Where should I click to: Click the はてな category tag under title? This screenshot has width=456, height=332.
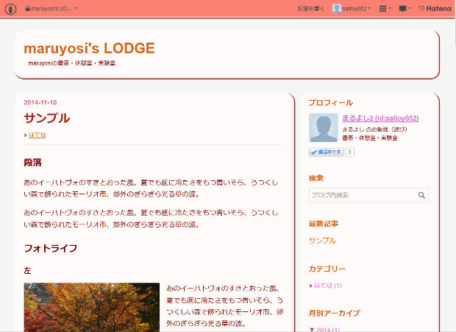click(x=38, y=135)
